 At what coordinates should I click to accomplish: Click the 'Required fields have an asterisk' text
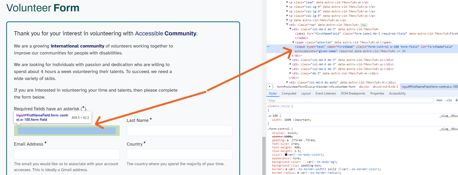coord(50,109)
